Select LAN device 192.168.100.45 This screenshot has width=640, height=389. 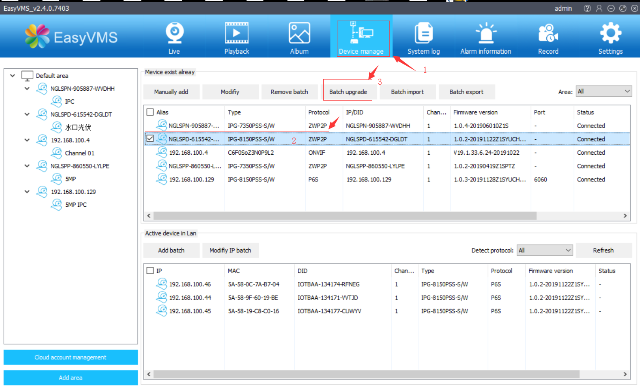387,311
